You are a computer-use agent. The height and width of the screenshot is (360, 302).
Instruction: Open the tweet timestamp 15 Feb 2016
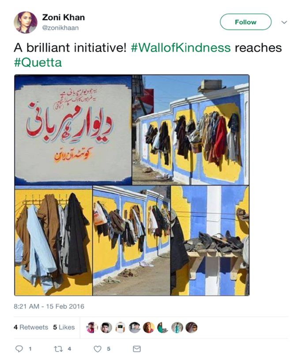[x=49, y=307]
